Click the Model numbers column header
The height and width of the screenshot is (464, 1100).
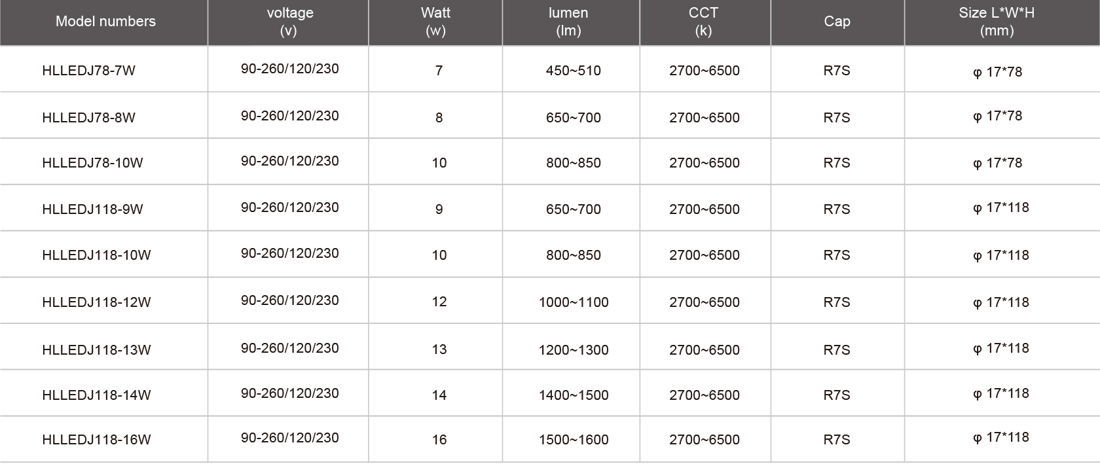[105, 22]
